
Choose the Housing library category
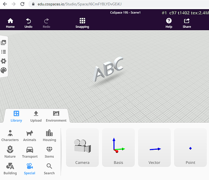point(49,135)
